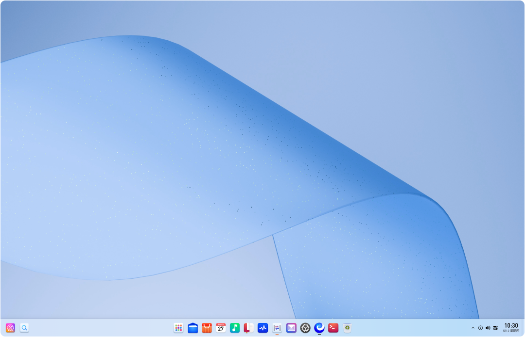Open the pink swirl assistant icon
Image resolution: width=525 pixels, height=337 pixels.
click(10, 328)
